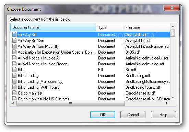
Task: Select Application for Exportation Under Special Bon...
Action: pos(56,52)
